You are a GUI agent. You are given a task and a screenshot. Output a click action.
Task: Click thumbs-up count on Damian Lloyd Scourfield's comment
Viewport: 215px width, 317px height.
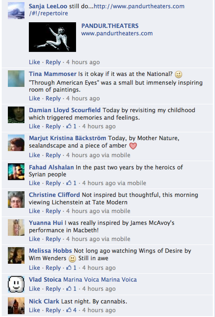(x=71, y=126)
